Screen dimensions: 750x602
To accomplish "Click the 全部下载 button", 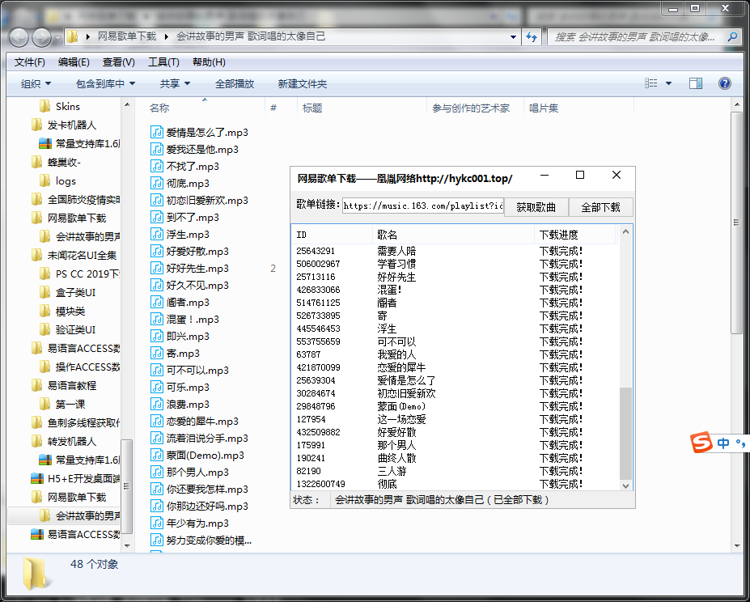I will 601,207.
